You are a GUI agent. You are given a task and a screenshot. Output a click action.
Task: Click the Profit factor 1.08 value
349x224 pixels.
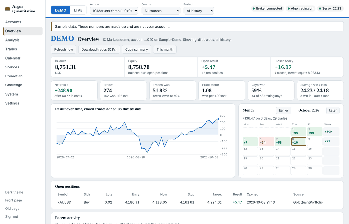(207, 91)
